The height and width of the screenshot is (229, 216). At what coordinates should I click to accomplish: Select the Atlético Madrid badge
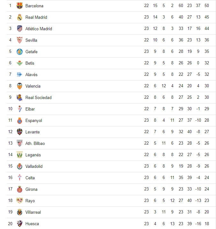click(x=20, y=29)
